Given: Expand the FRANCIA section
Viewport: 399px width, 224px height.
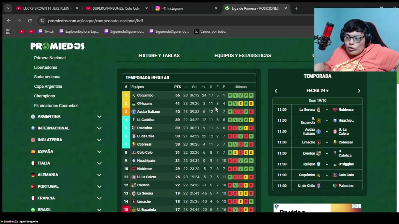Looking at the screenshot, I should (x=99, y=198).
